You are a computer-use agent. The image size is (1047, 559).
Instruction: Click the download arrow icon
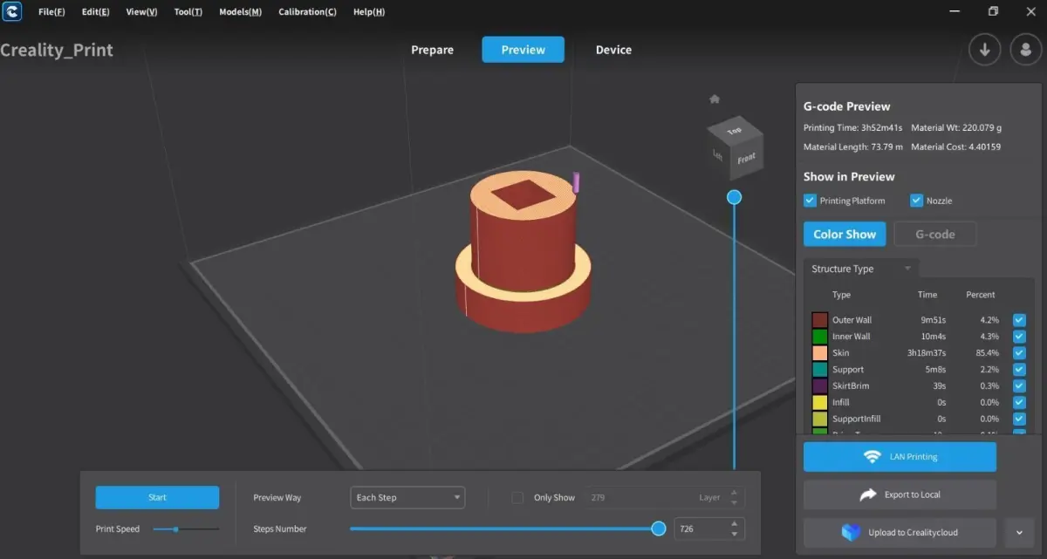click(x=984, y=50)
